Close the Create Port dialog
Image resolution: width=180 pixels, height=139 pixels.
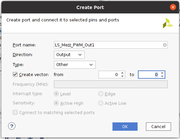pyautogui.click(x=173, y=7)
